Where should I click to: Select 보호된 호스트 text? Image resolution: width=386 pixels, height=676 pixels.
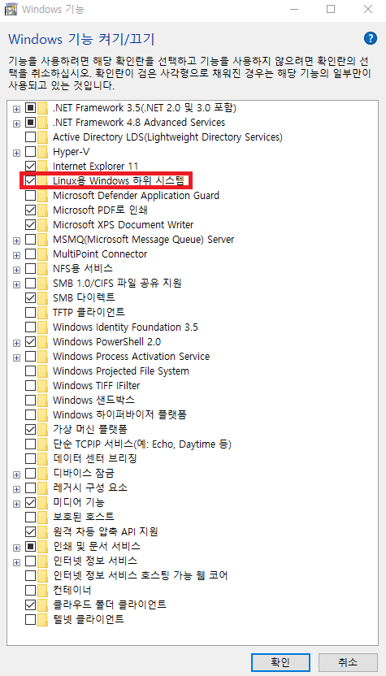[83, 517]
